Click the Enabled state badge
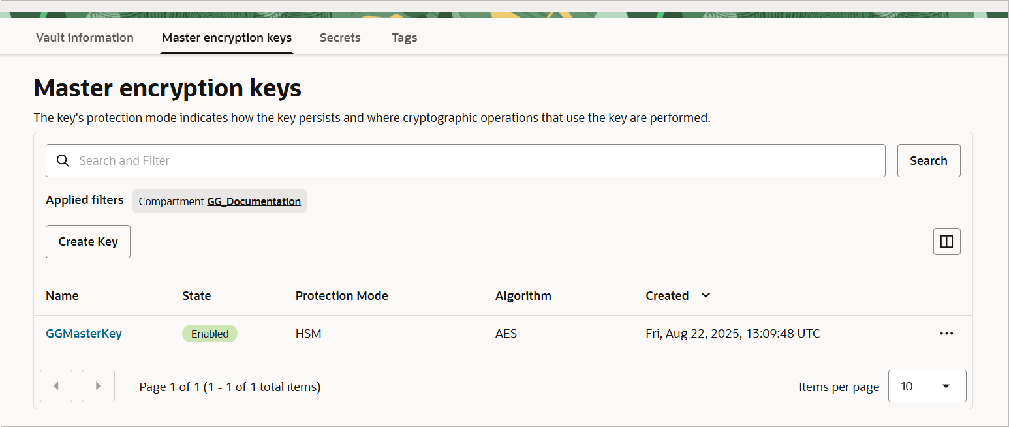 tap(210, 333)
